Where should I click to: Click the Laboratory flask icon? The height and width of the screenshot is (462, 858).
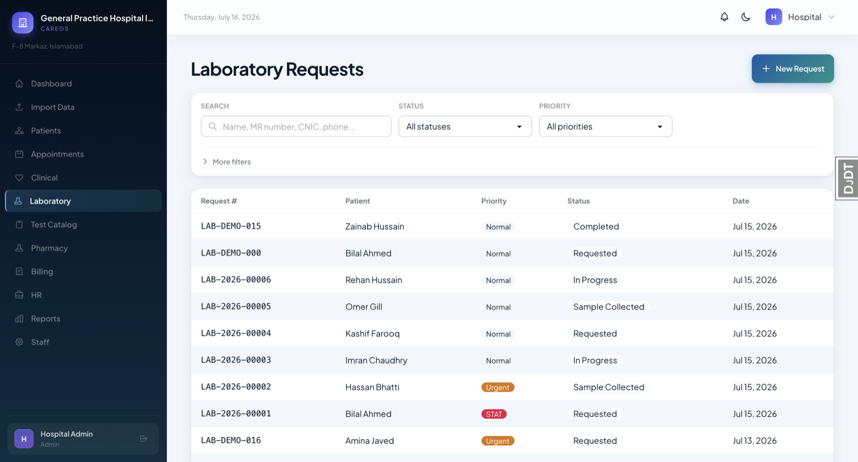(18, 201)
